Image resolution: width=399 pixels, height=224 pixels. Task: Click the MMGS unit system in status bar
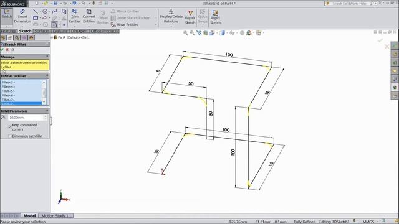[x=368, y=222]
